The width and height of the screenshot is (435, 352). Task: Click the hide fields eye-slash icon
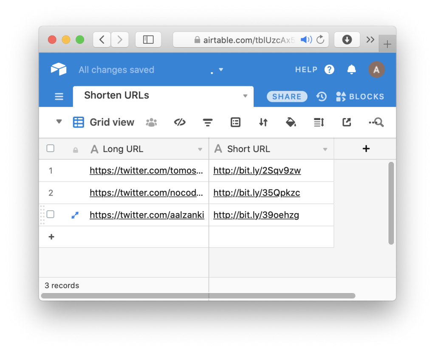(x=180, y=122)
